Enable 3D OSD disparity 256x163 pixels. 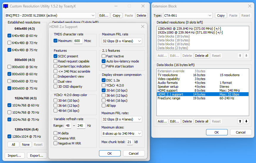(56, 87)
